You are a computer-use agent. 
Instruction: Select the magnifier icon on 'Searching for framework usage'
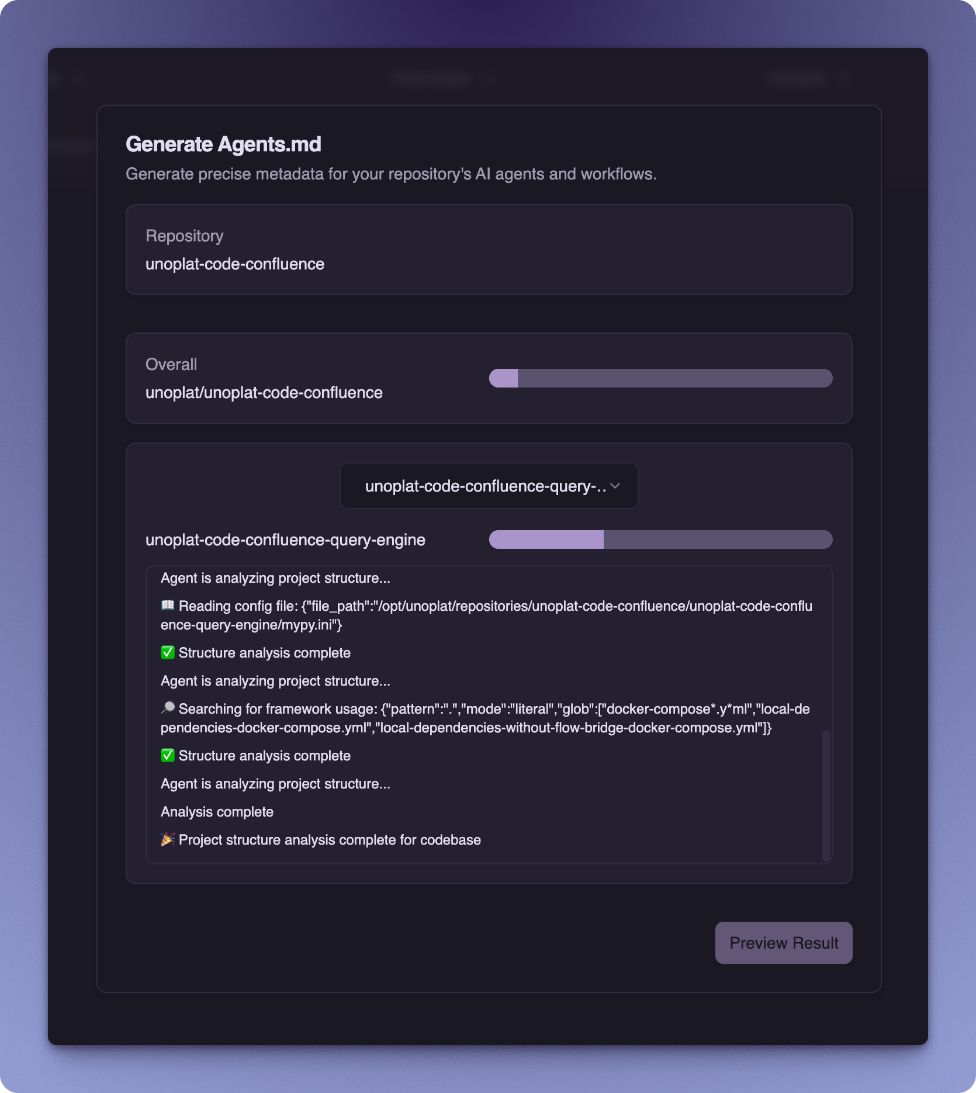[x=168, y=708]
